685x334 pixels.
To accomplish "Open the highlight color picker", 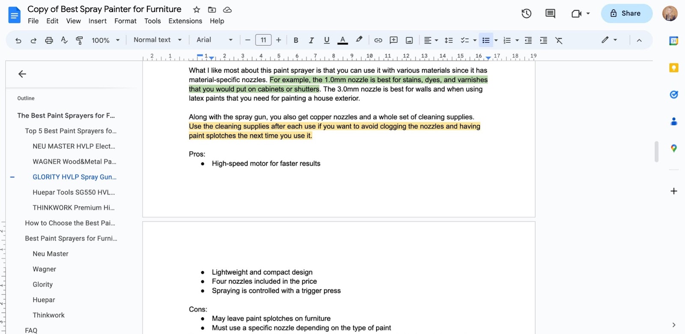I will coord(359,40).
